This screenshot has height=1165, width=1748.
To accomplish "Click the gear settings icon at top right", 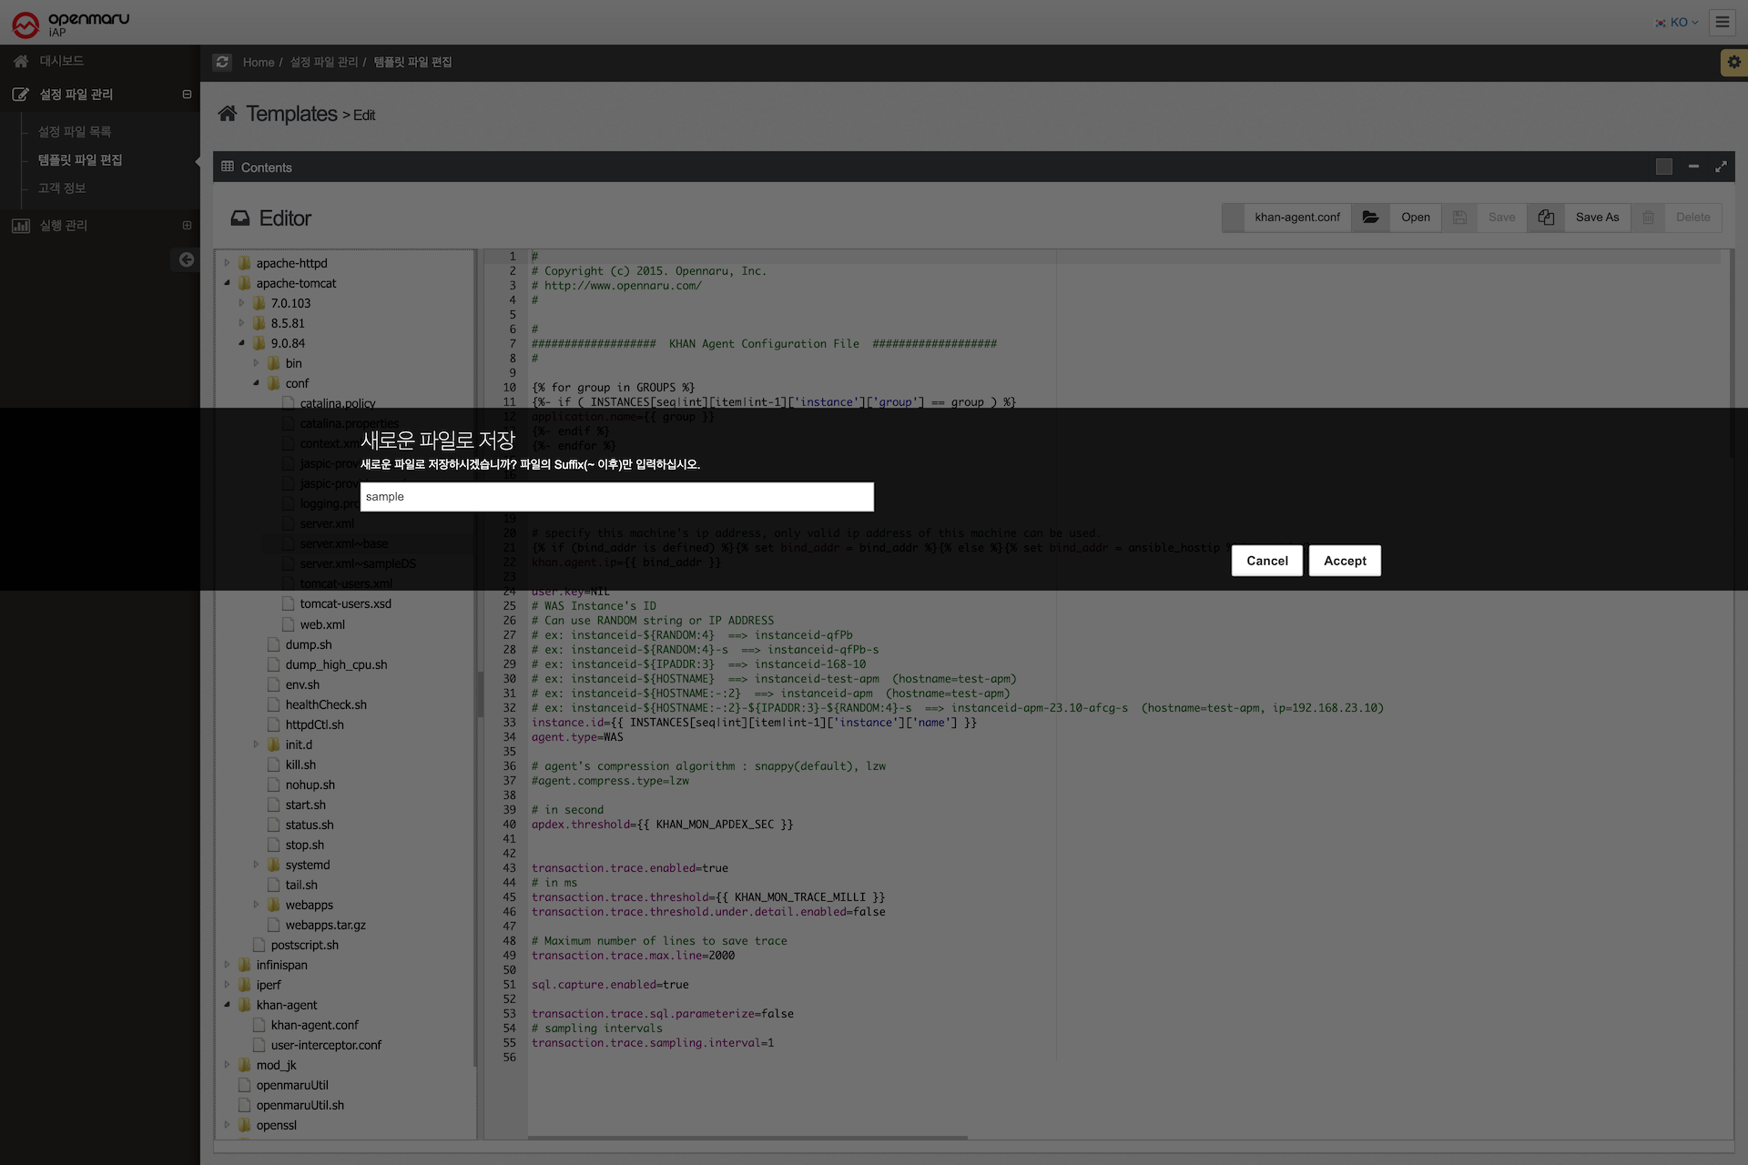I will [1733, 62].
